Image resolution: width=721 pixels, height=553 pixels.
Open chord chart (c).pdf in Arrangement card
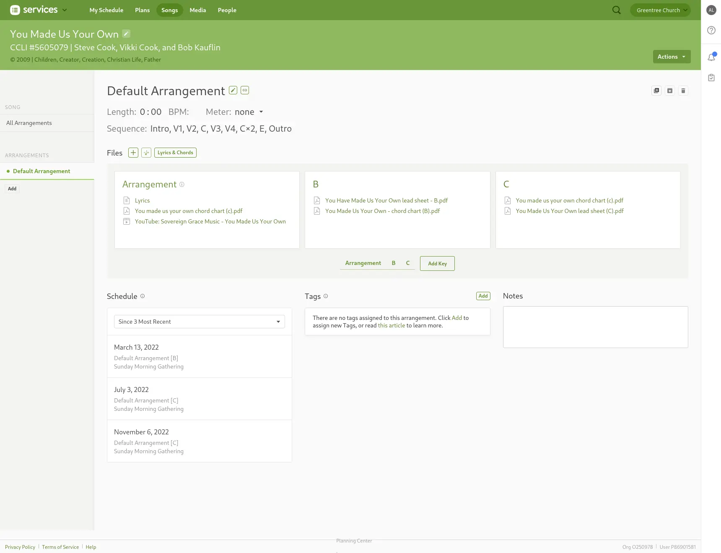click(189, 211)
